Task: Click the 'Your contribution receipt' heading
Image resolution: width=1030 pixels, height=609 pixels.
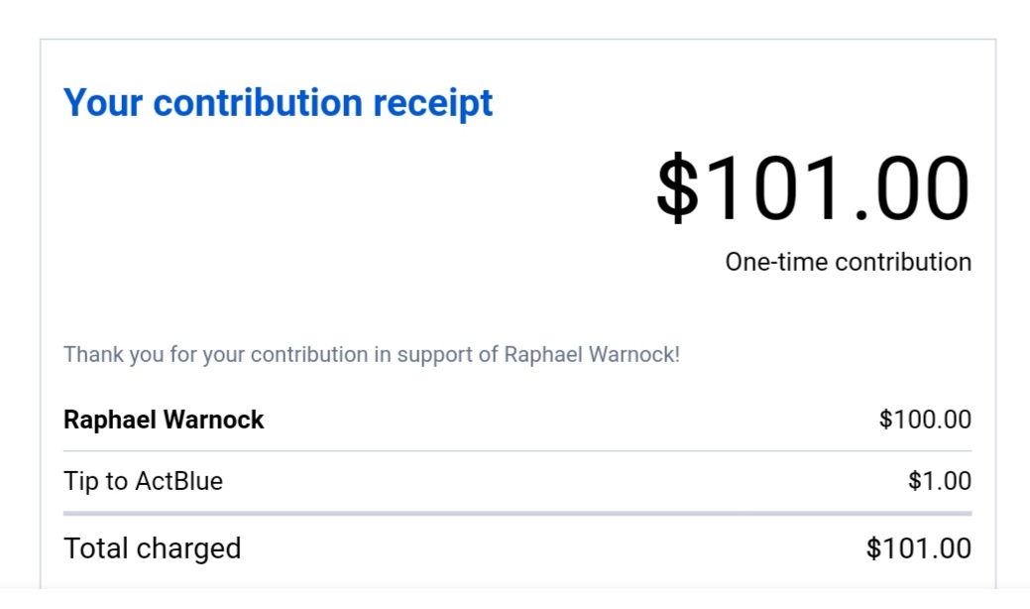Action: [x=278, y=103]
